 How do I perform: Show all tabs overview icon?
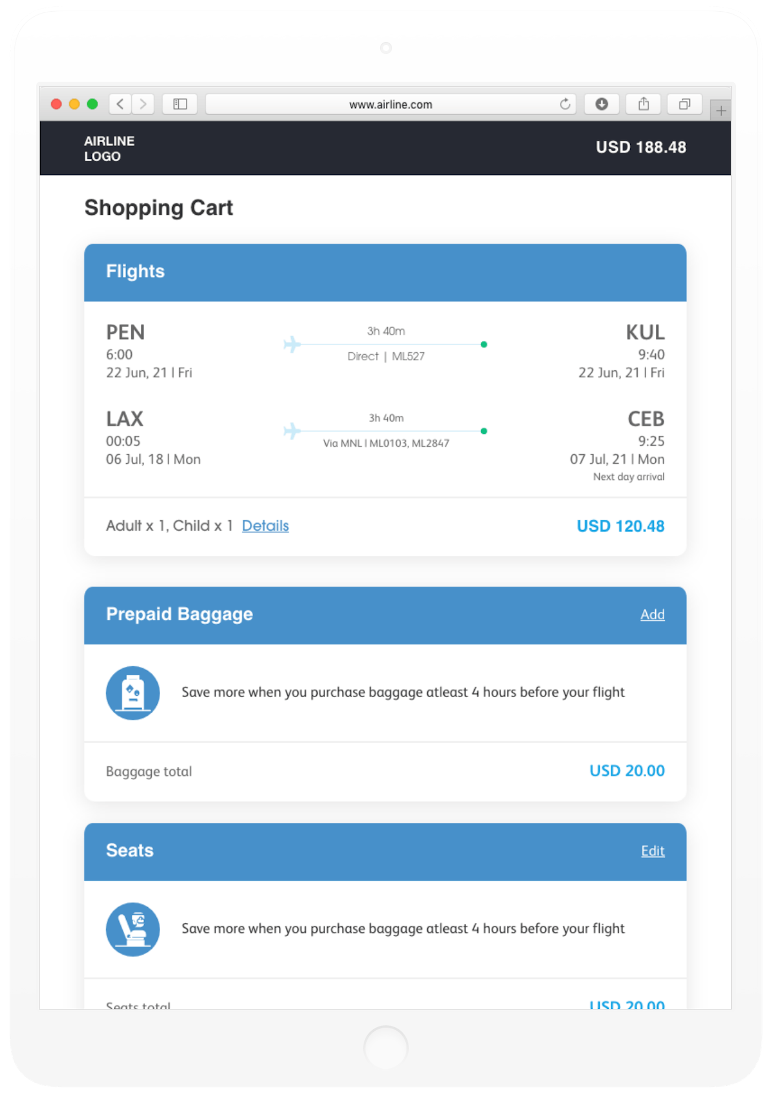[x=684, y=104]
